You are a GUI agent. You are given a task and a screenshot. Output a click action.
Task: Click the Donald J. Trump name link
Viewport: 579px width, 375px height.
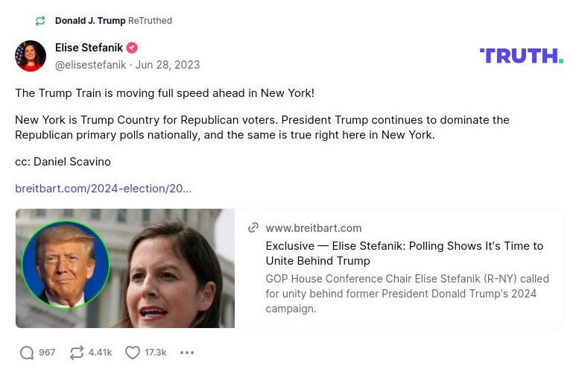pos(90,21)
